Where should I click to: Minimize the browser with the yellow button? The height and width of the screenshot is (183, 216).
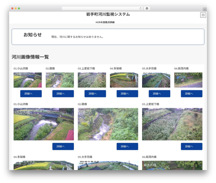16,9
